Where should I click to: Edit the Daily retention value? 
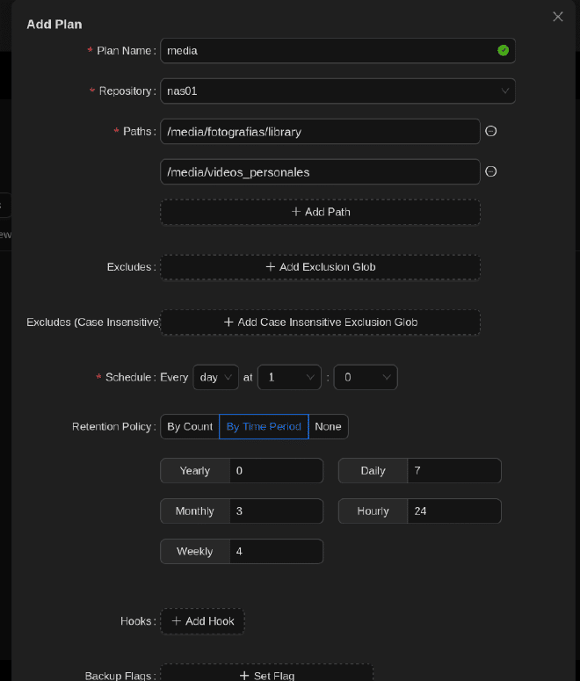tap(454, 471)
